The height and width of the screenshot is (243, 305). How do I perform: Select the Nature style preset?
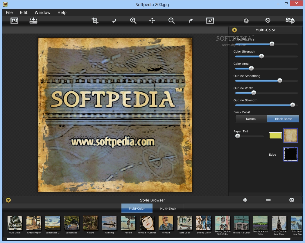coord(90,225)
